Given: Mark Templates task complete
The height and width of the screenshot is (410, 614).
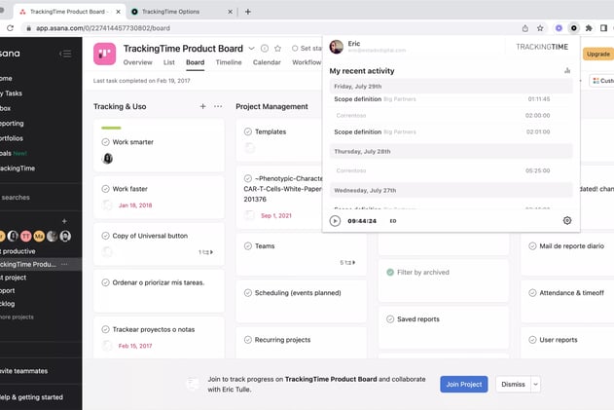Looking at the screenshot, I should coord(248,131).
